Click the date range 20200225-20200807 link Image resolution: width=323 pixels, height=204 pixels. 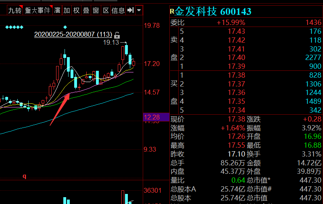point(73,35)
